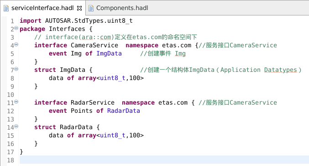This screenshot has height=166, width=309.
Task: Close the serviceInterface.hadl tab
Action: point(79,8)
